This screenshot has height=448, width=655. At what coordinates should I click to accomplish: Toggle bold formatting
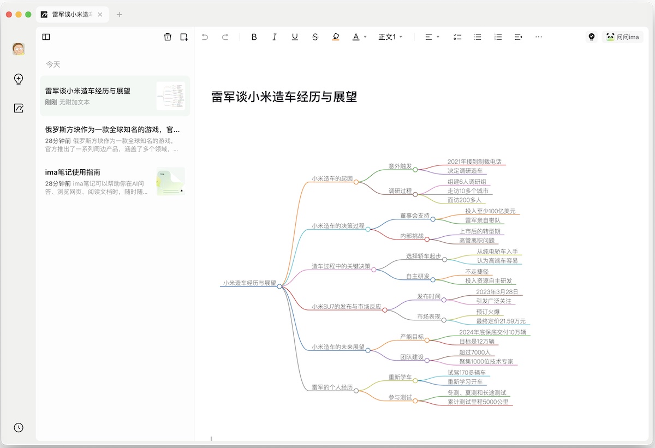click(254, 37)
